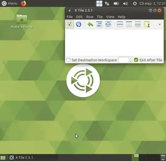This screenshot has height=161, width=166.
Task: Switch to the highlighted first workspace in pager
Action: tap(135, 158)
